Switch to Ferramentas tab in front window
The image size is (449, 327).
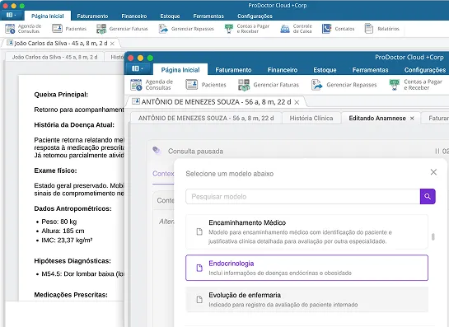pos(370,70)
